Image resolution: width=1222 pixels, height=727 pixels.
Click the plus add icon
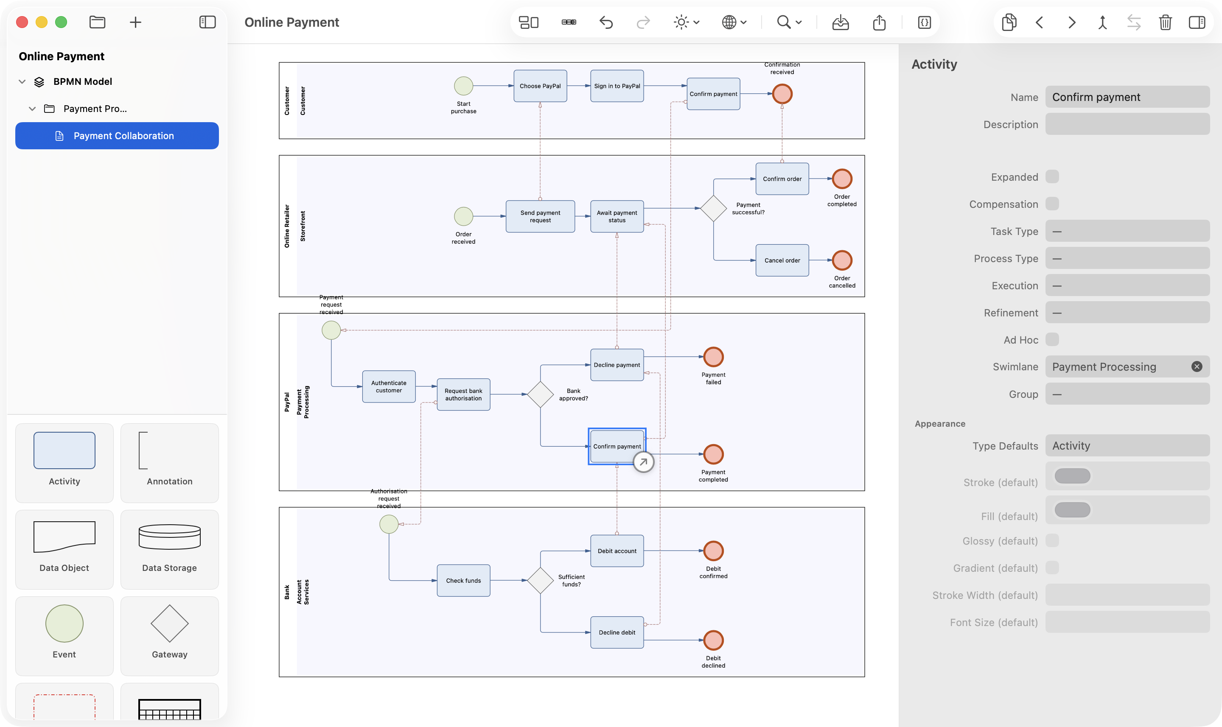click(x=135, y=22)
